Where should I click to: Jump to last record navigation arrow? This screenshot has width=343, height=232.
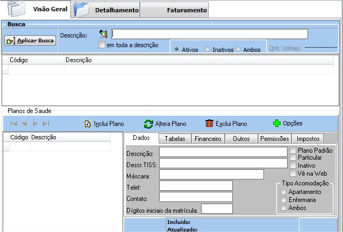pos(46,124)
